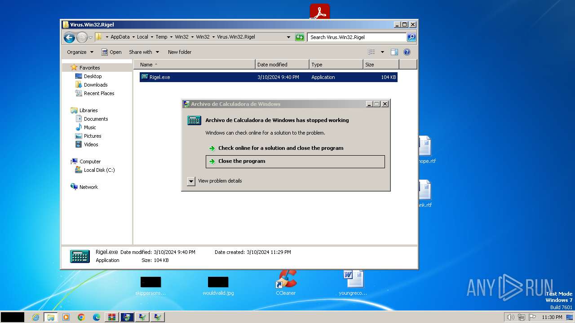575x323 pixels.
Task: Sort by the Size column header
Action: (x=381, y=65)
